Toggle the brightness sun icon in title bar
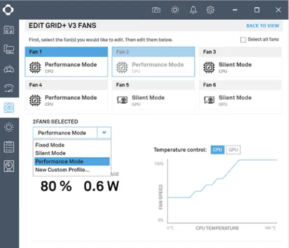The width and height of the screenshot is (289, 248). (x=175, y=10)
